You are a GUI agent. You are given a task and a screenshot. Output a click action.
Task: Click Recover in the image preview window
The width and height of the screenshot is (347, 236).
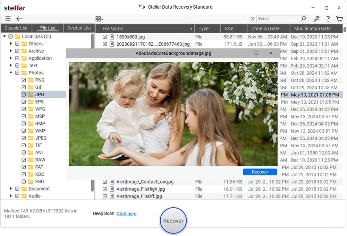[x=260, y=172]
